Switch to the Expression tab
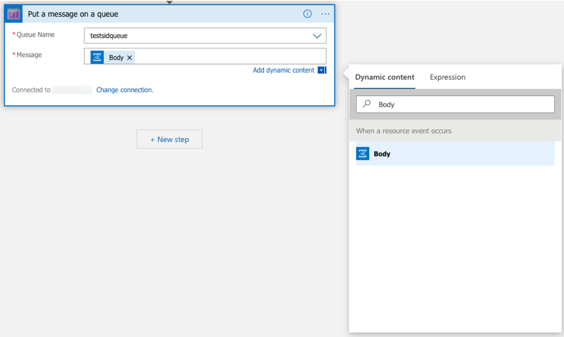Image resolution: width=564 pixels, height=337 pixels. coord(448,77)
